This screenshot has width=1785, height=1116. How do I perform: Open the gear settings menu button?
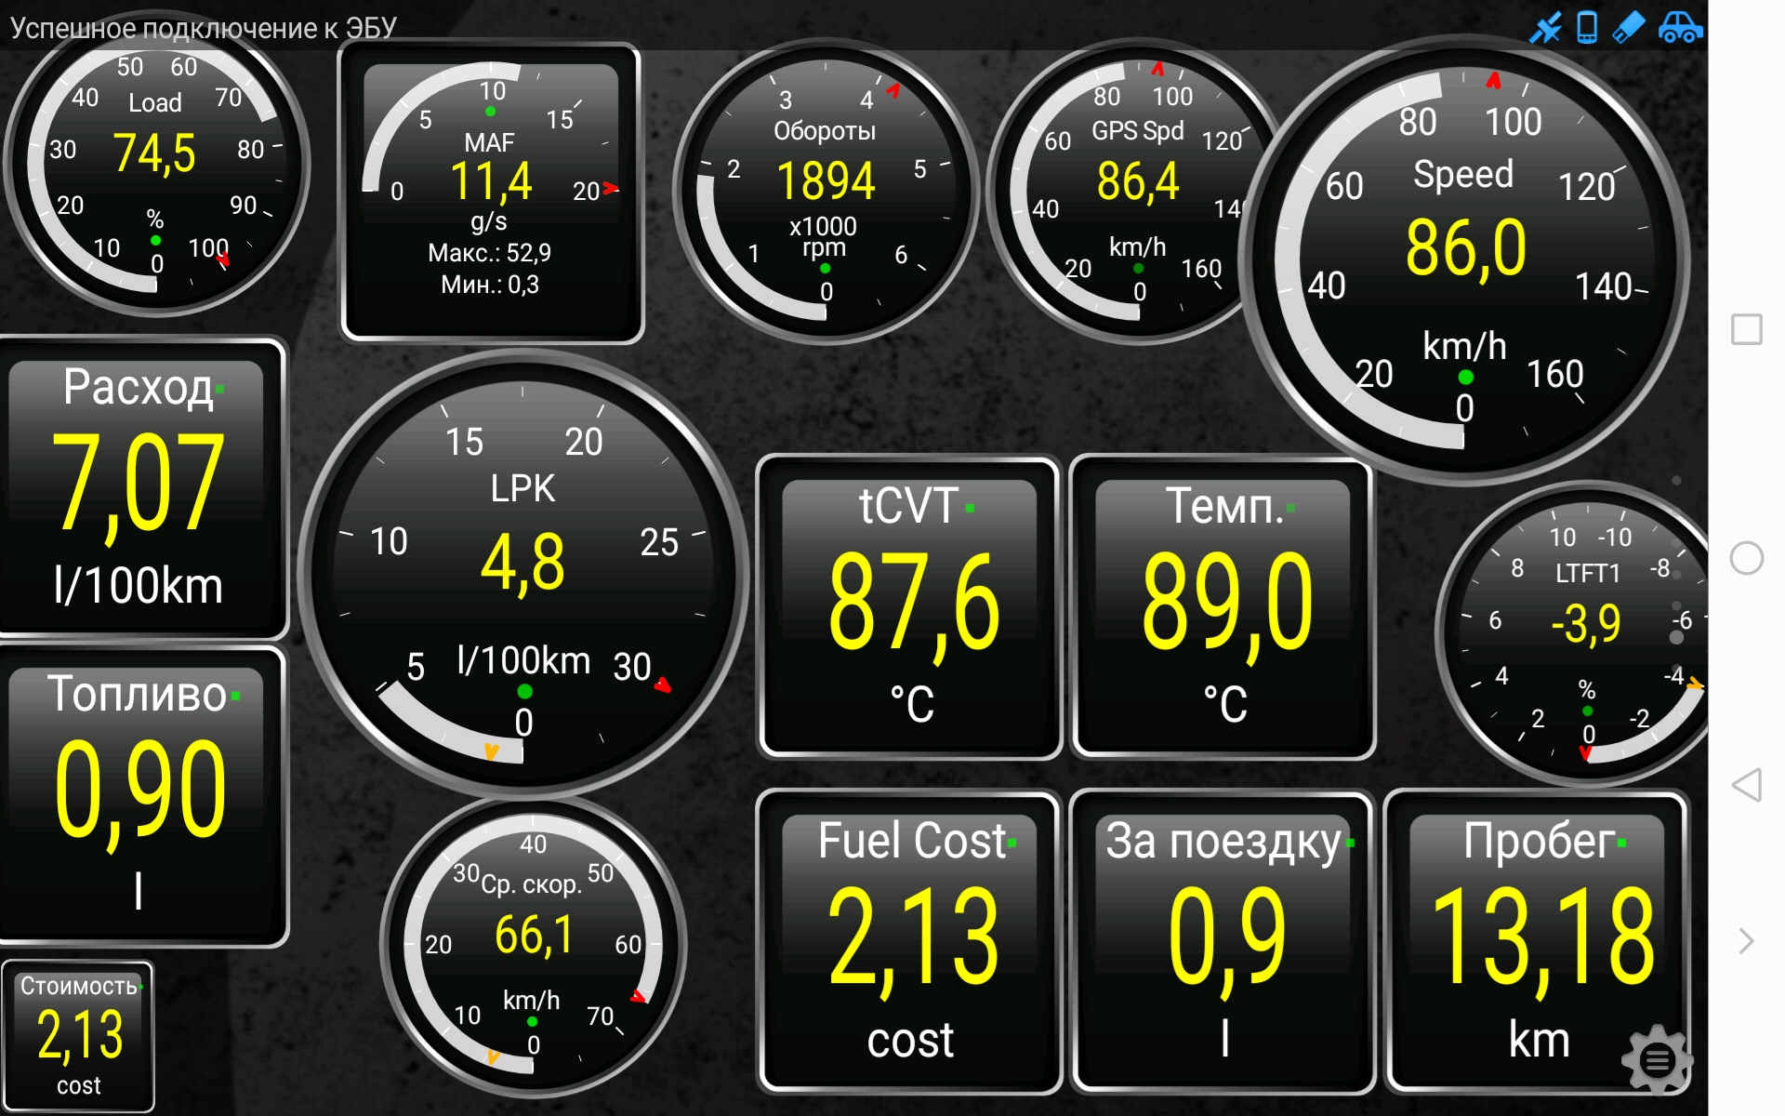pyautogui.click(x=1657, y=1059)
